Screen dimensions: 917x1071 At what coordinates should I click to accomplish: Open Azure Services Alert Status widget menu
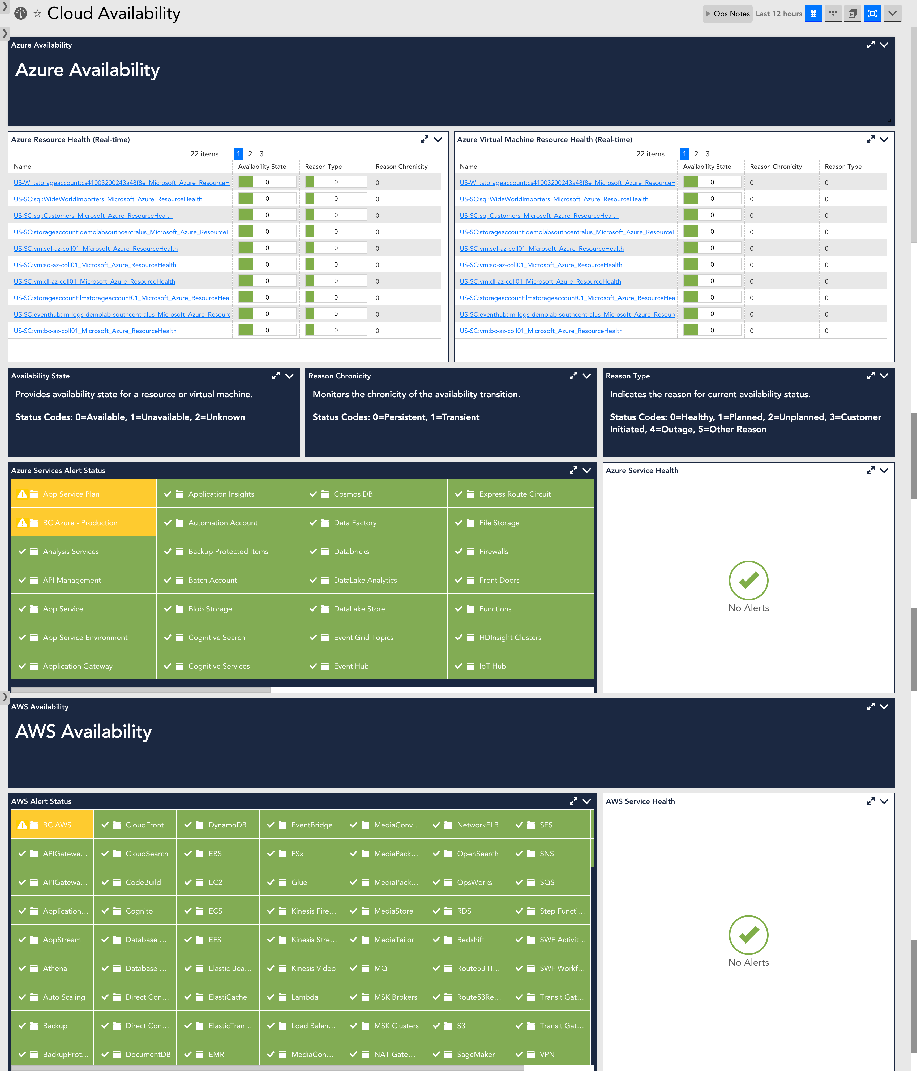(x=587, y=470)
